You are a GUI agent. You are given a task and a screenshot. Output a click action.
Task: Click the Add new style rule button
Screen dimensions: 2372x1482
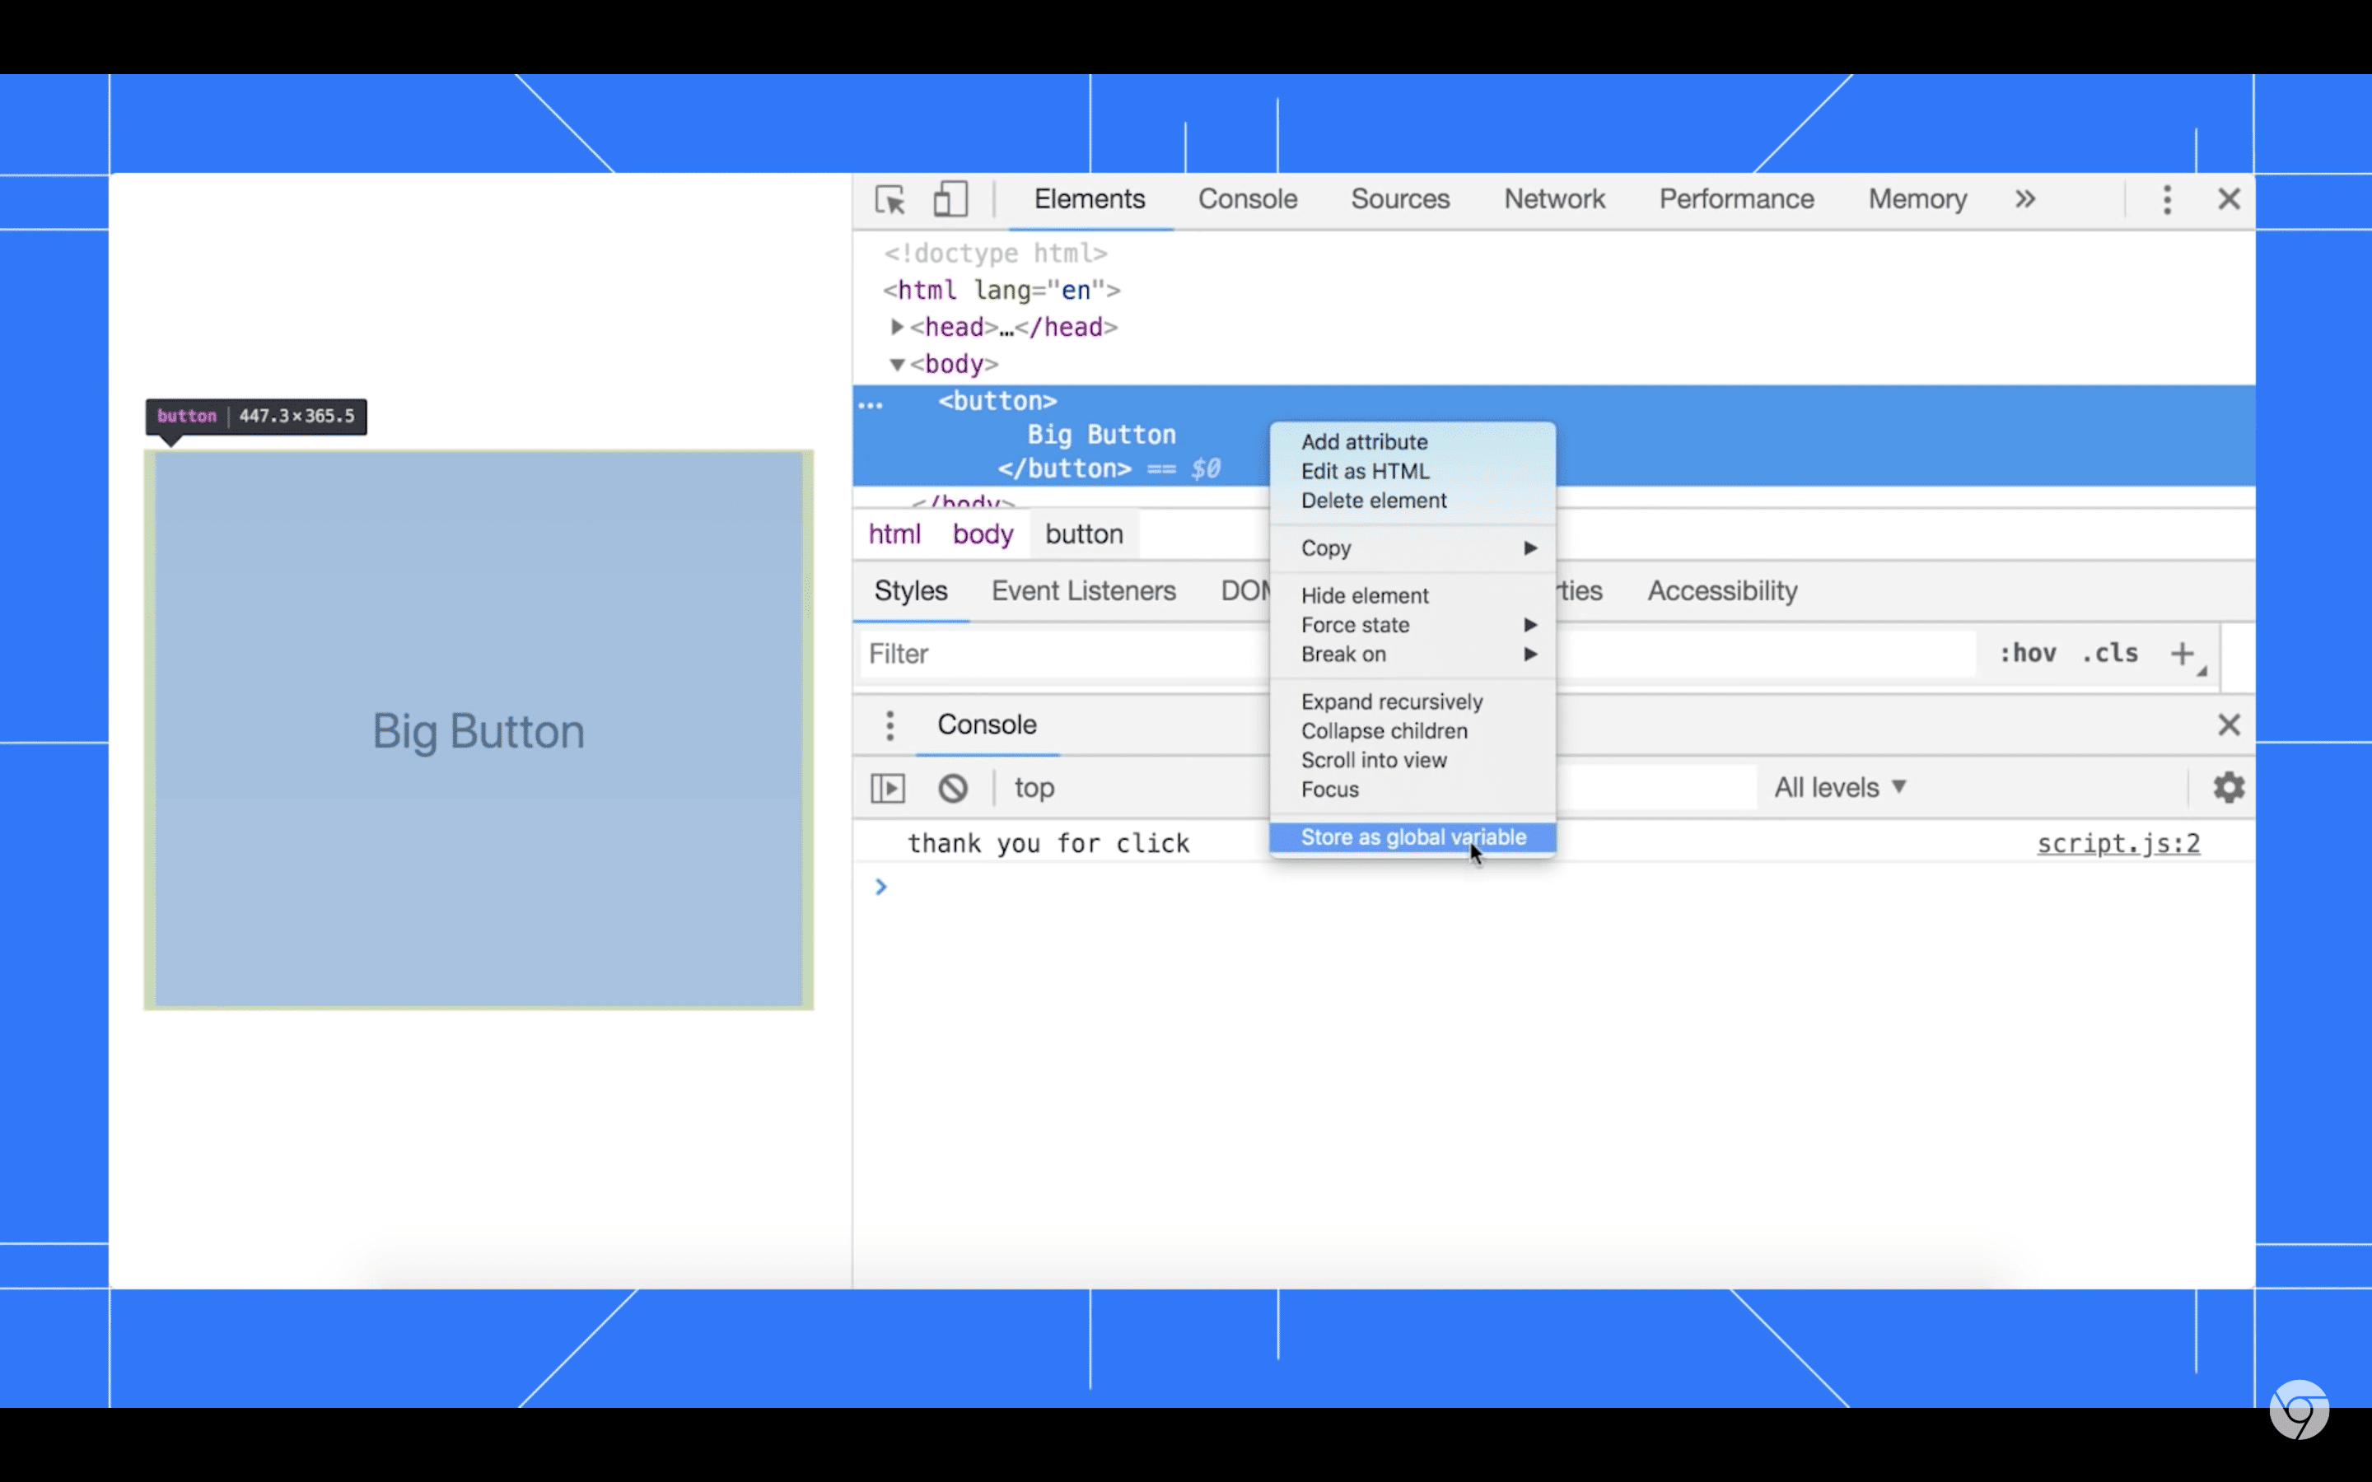(2183, 654)
